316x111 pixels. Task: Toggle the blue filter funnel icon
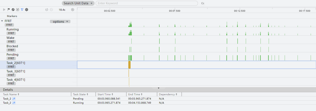coord(22,9)
